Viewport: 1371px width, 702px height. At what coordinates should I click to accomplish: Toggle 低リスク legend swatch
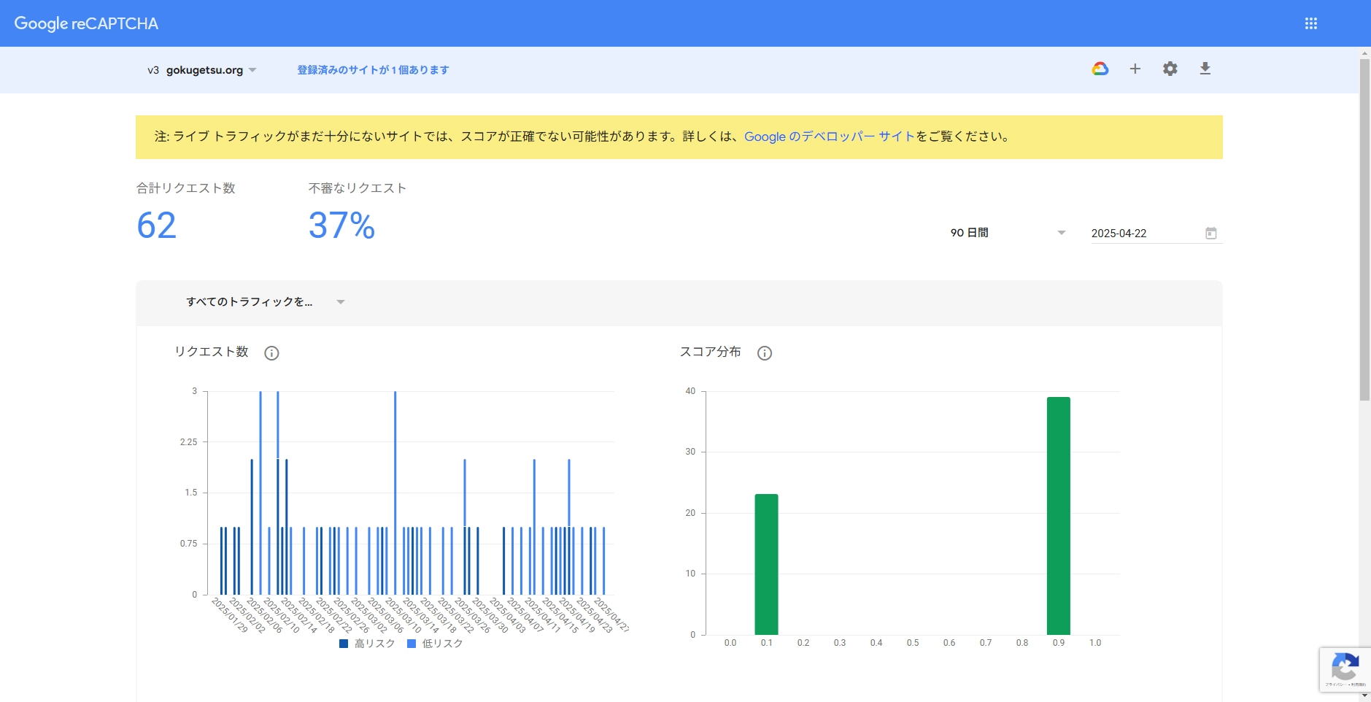pos(412,644)
